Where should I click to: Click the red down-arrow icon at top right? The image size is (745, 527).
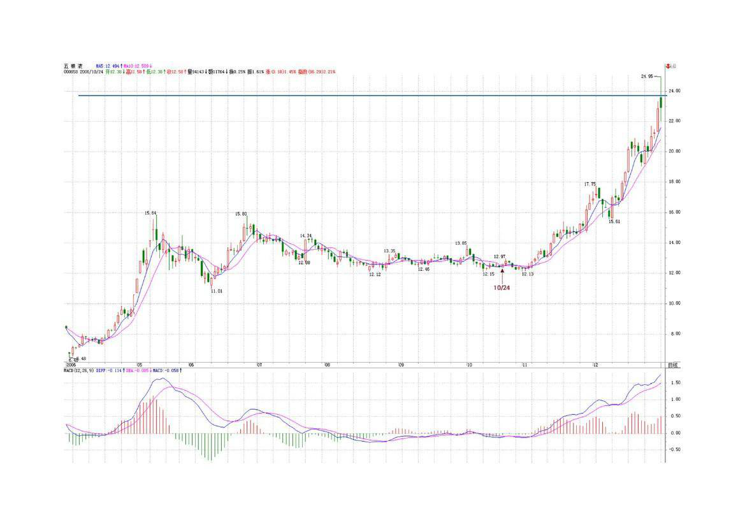(667, 66)
